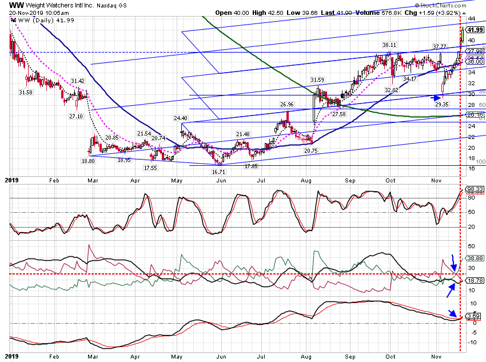This screenshot has width=486, height=362.
Task: Click the 29.35 low price label
Action: (442, 104)
